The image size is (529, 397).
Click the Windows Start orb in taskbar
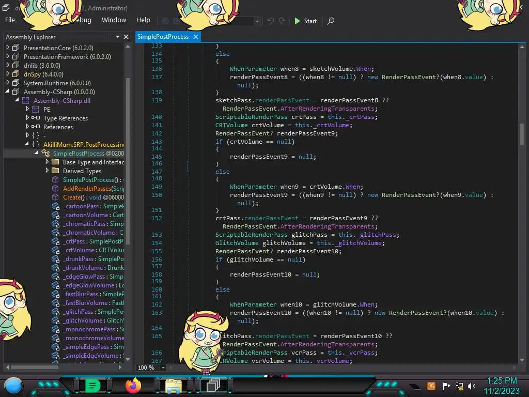[13, 386]
